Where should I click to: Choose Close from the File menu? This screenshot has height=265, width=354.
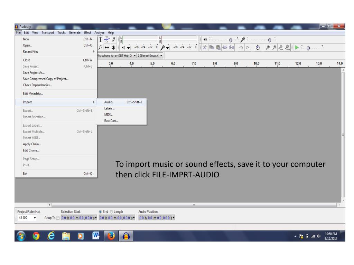pos(56,60)
